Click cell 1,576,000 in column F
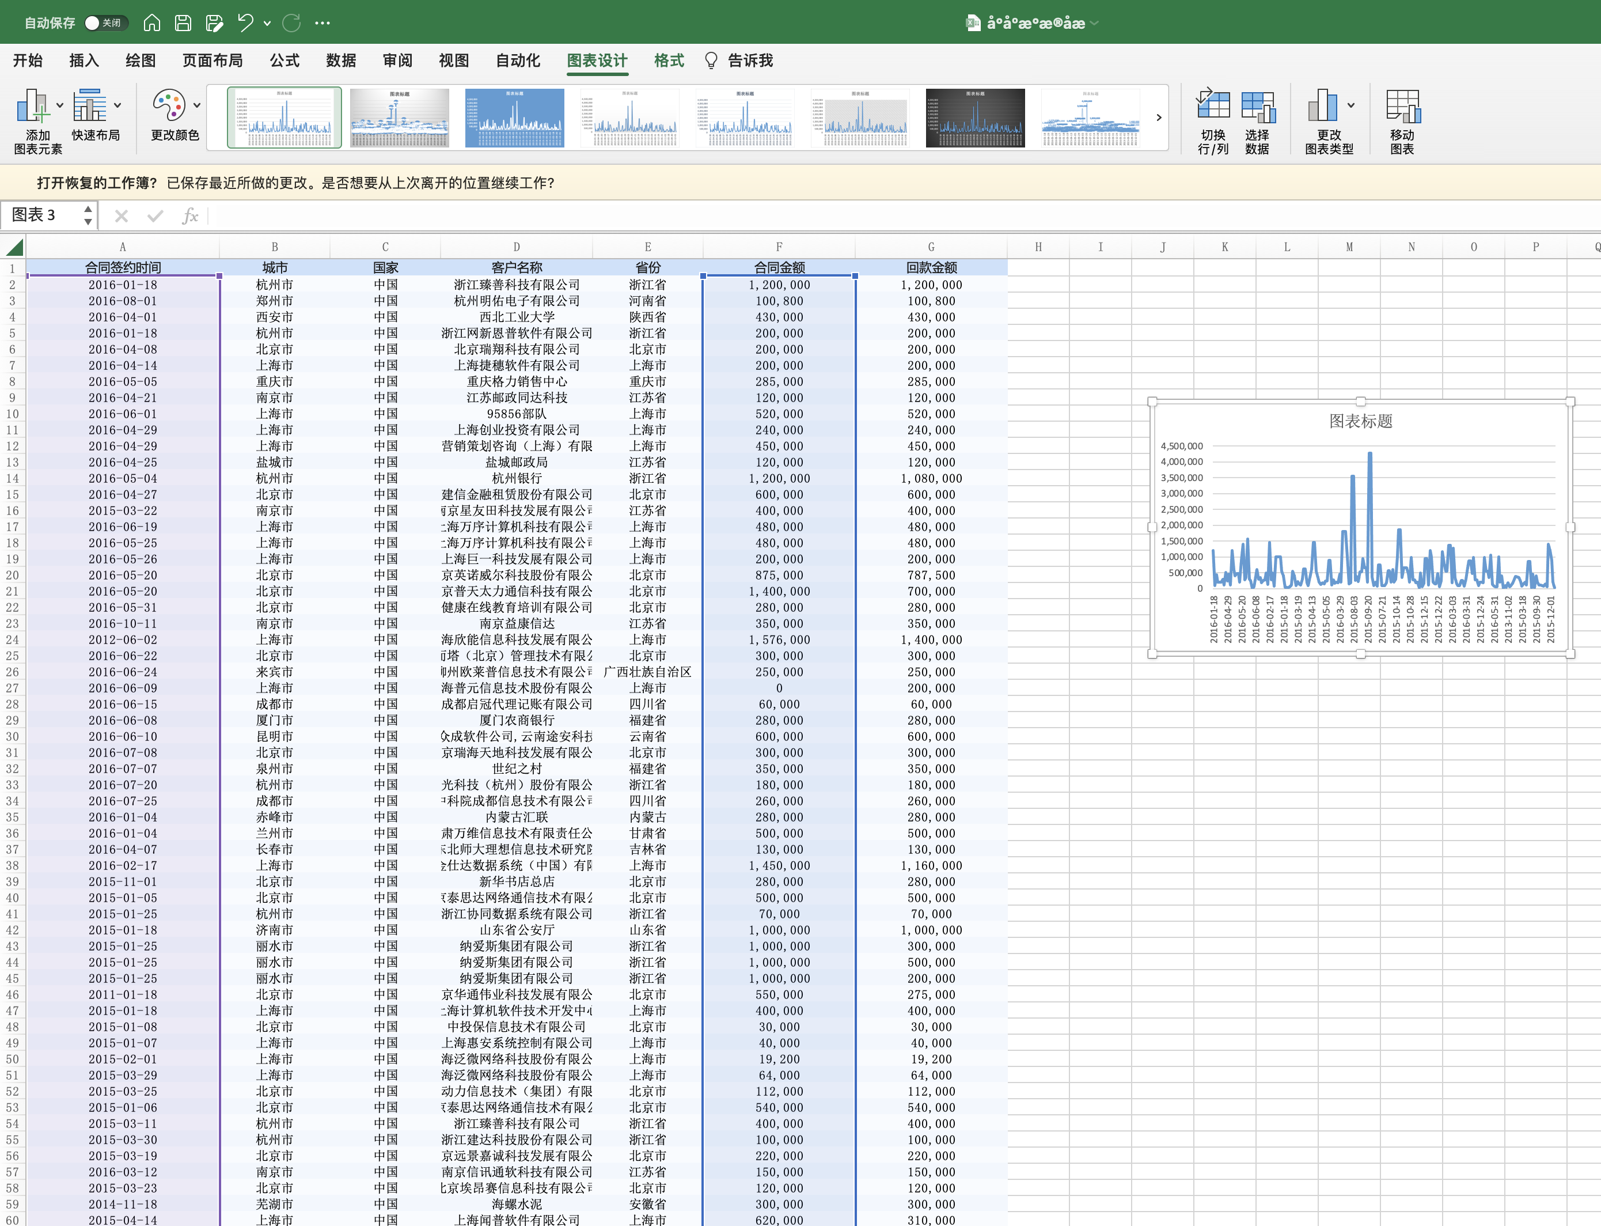Image resolution: width=1601 pixels, height=1226 pixels. tap(779, 640)
